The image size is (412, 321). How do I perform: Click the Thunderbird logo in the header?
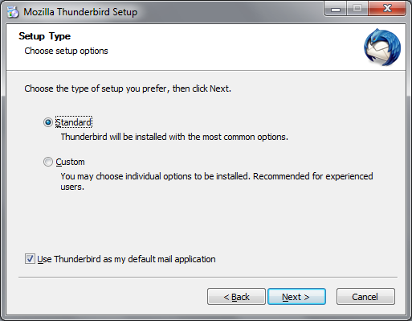point(382,47)
